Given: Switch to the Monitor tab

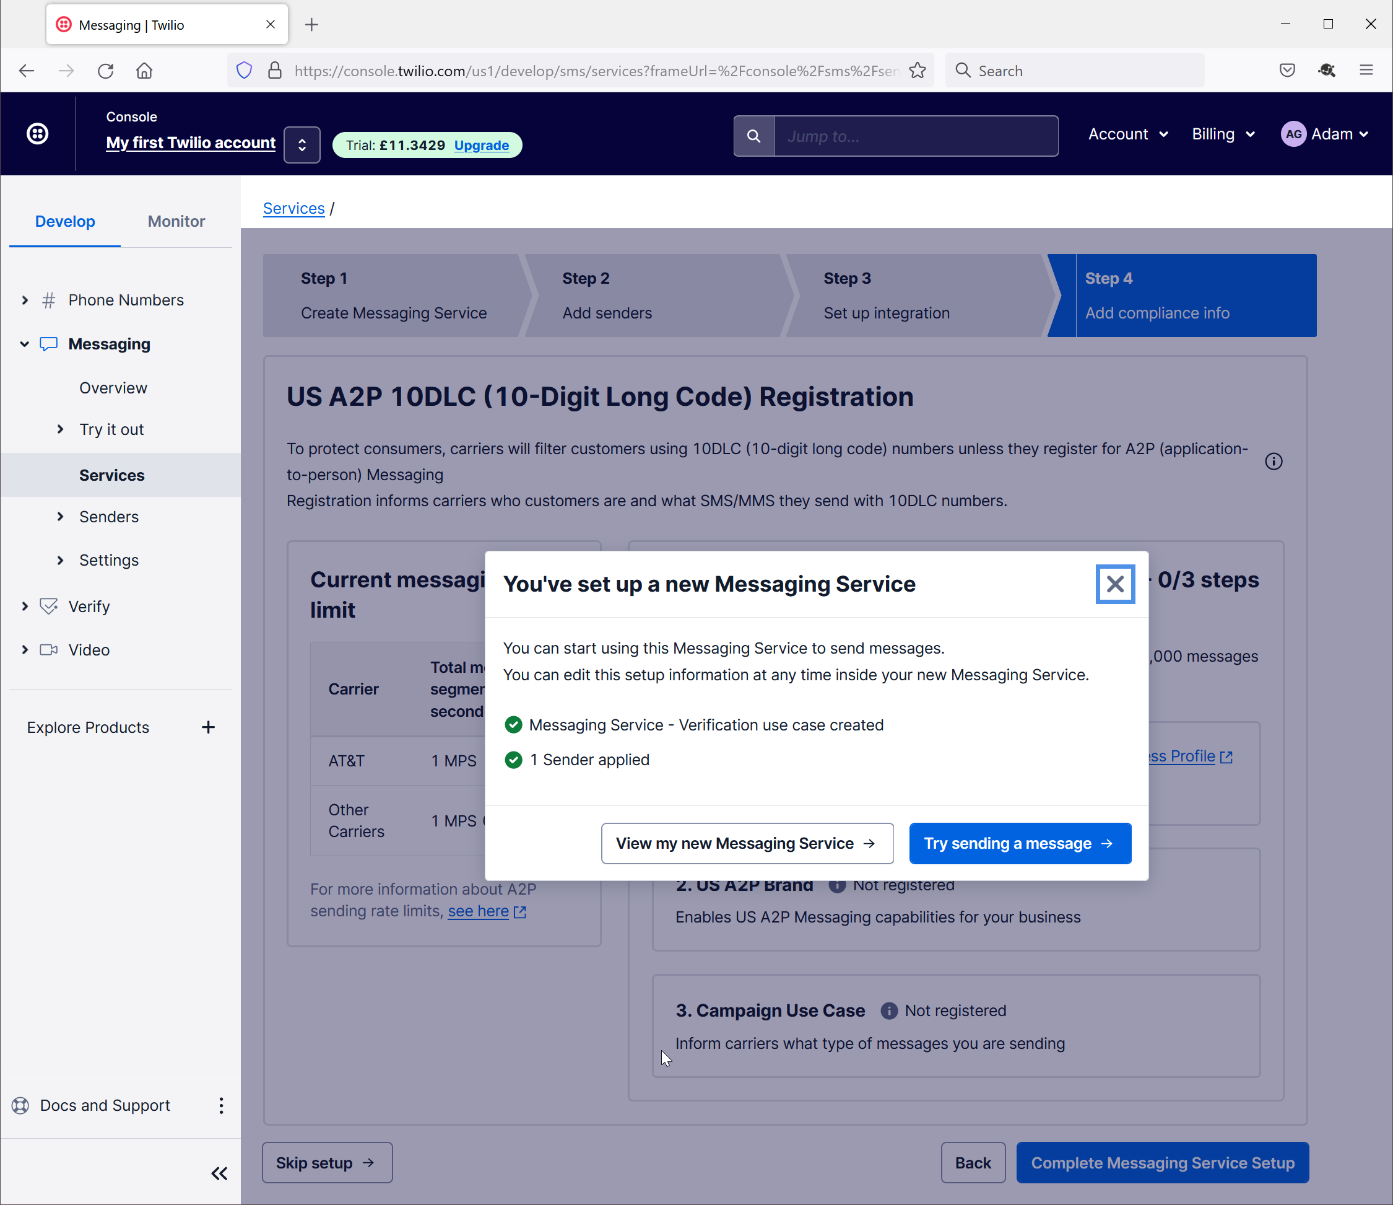Looking at the screenshot, I should 176,221.
